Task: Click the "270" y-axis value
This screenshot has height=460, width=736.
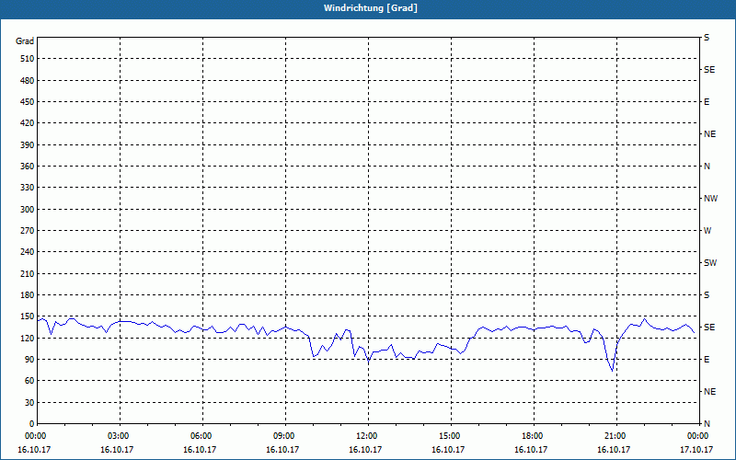Action: click(x=28, y=231)
